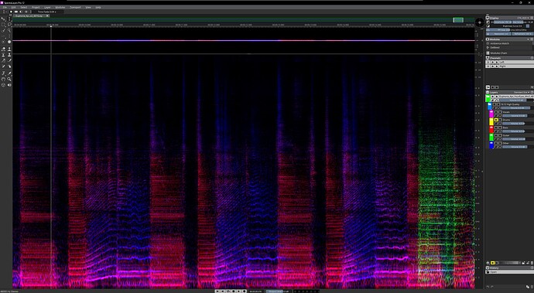
Task: Select the rectangular selection tool
Action: click(x=3, y=25)
